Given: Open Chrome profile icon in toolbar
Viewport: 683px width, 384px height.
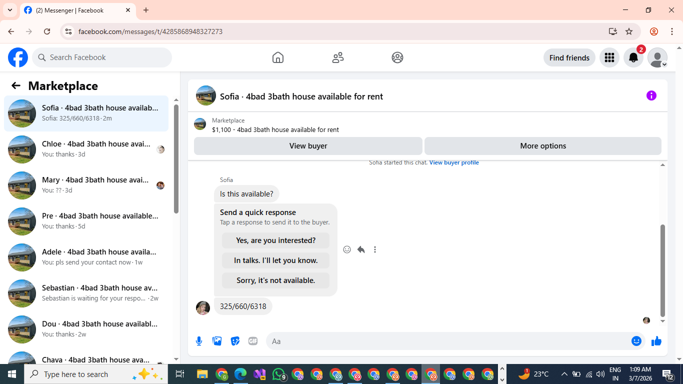Looking at the screenshot, I should click(653, 31).
